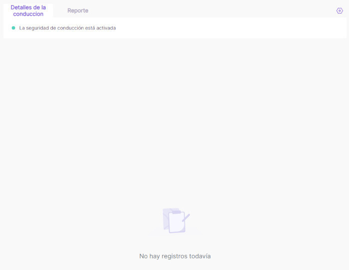Image resolution: width=349 pixels, height=270 pixels.
Task: Click the clip atop the clipboard illustration
Action: point(176,212)
